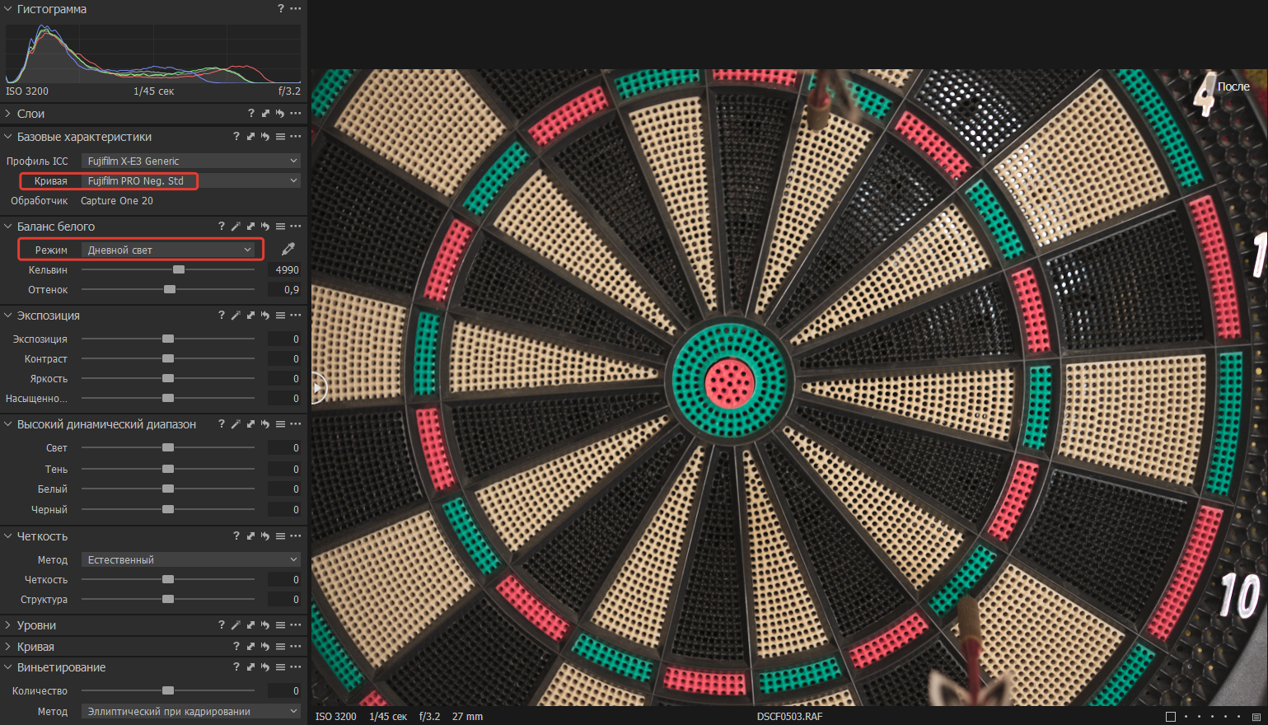Click the Кельвин value field 4990
Screen dimensions: 1268x725
[285, 269]
